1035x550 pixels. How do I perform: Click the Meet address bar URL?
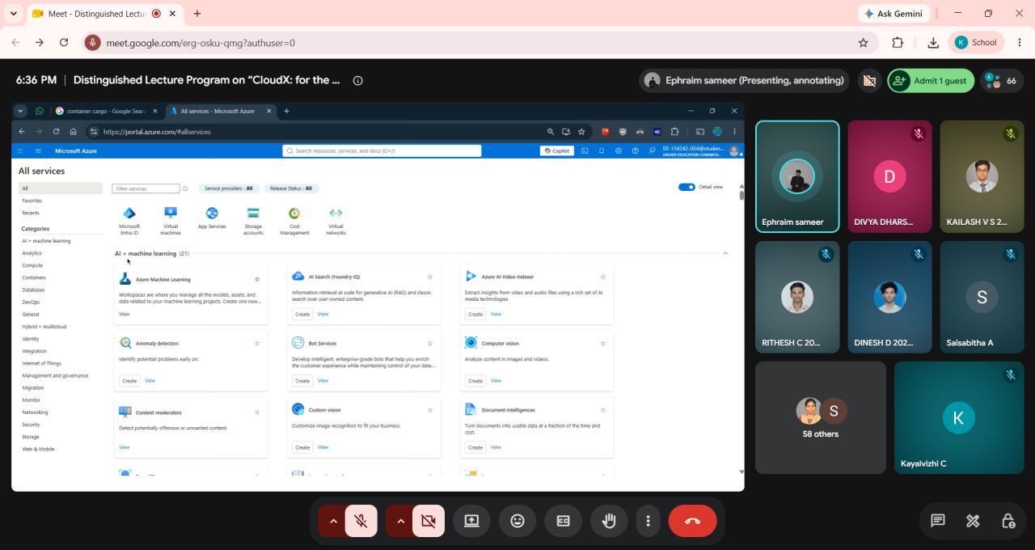point(201,43)
